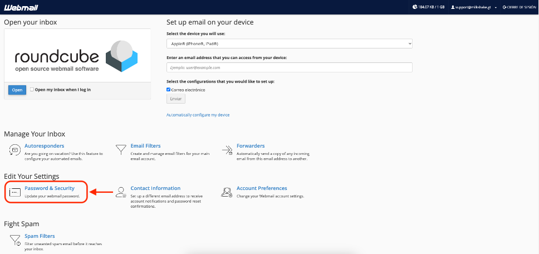The image size is (539, 254).
Task: Click the Contact Information person icon
Action: (121, 192)
